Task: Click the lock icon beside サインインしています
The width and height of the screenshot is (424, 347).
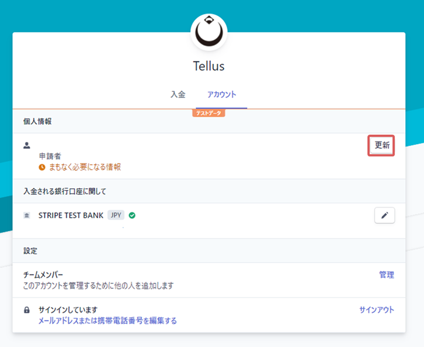Action: point(27,310)
